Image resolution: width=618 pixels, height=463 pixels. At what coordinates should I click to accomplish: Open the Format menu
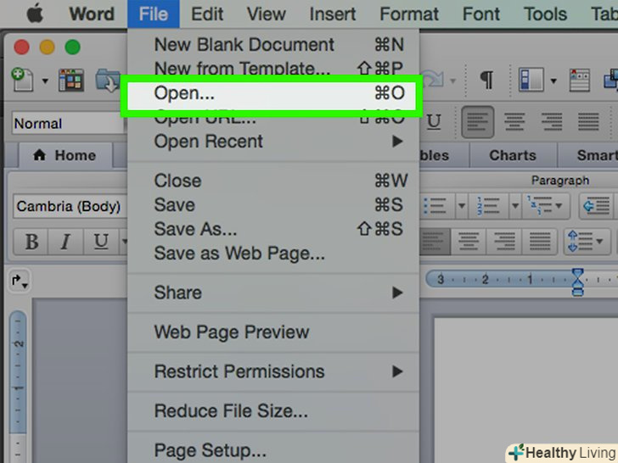click(x=408, y=14)
